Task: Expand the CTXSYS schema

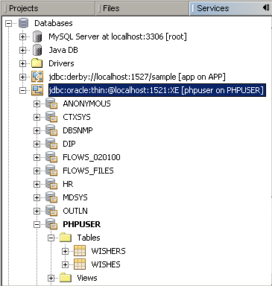Action: pyautogui.click(x=37, y=117)
